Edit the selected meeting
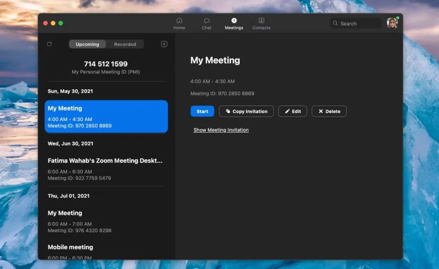439x269 pixels. coord(292,111)
